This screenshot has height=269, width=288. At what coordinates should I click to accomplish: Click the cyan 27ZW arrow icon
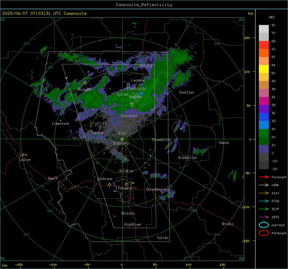point(264,201)
